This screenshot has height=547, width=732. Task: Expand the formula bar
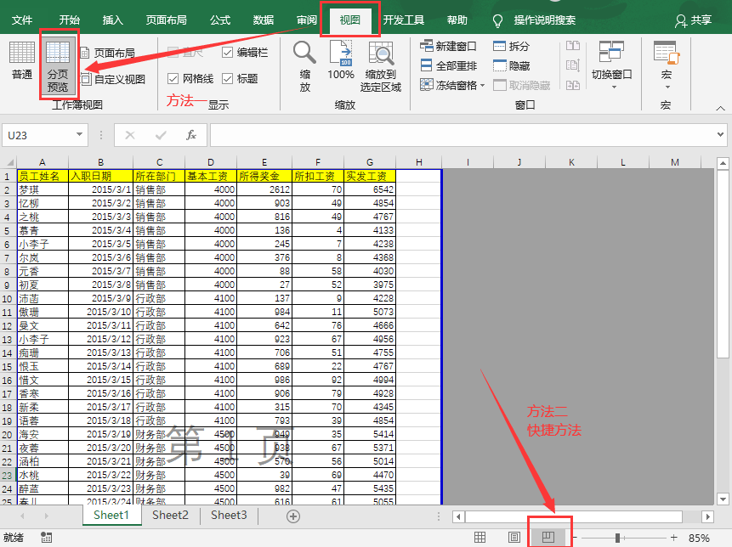point(720,135)
